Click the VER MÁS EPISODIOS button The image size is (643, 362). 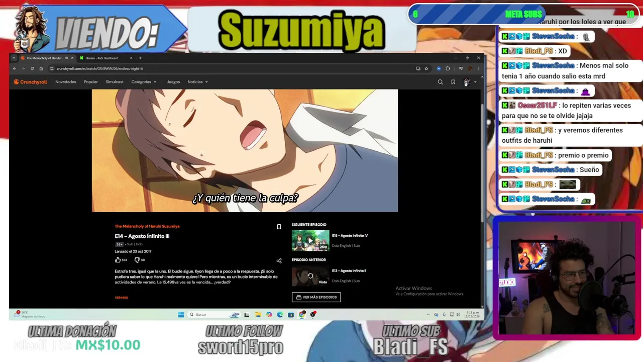pyautogui.click(x=316, y=297)
